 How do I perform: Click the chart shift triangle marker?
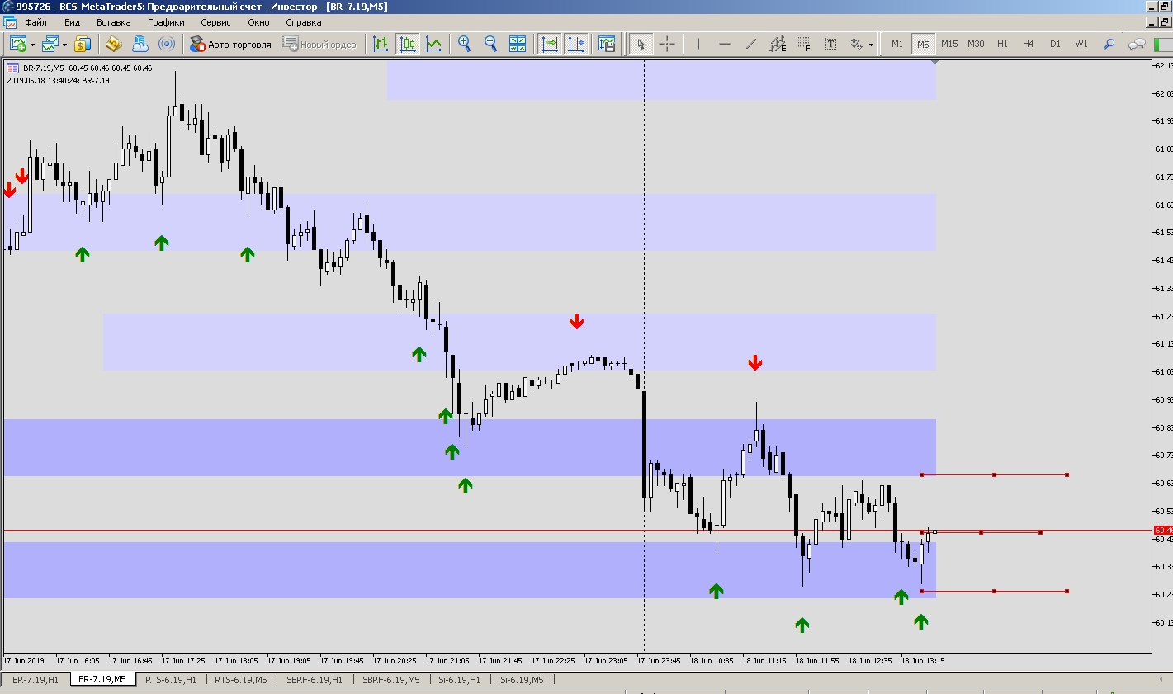pyautogui.click(x=934, y=62)
